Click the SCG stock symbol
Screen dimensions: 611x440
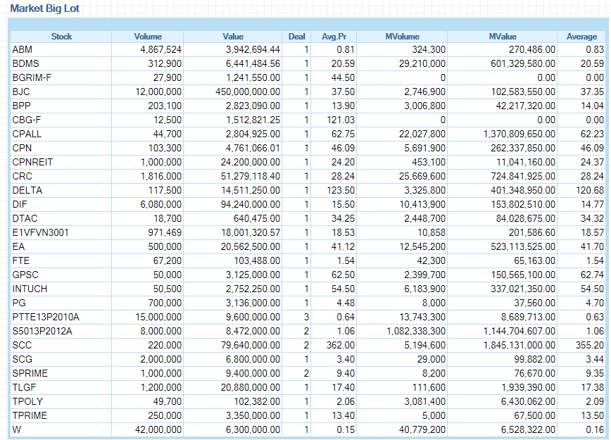tap(23, 359)
